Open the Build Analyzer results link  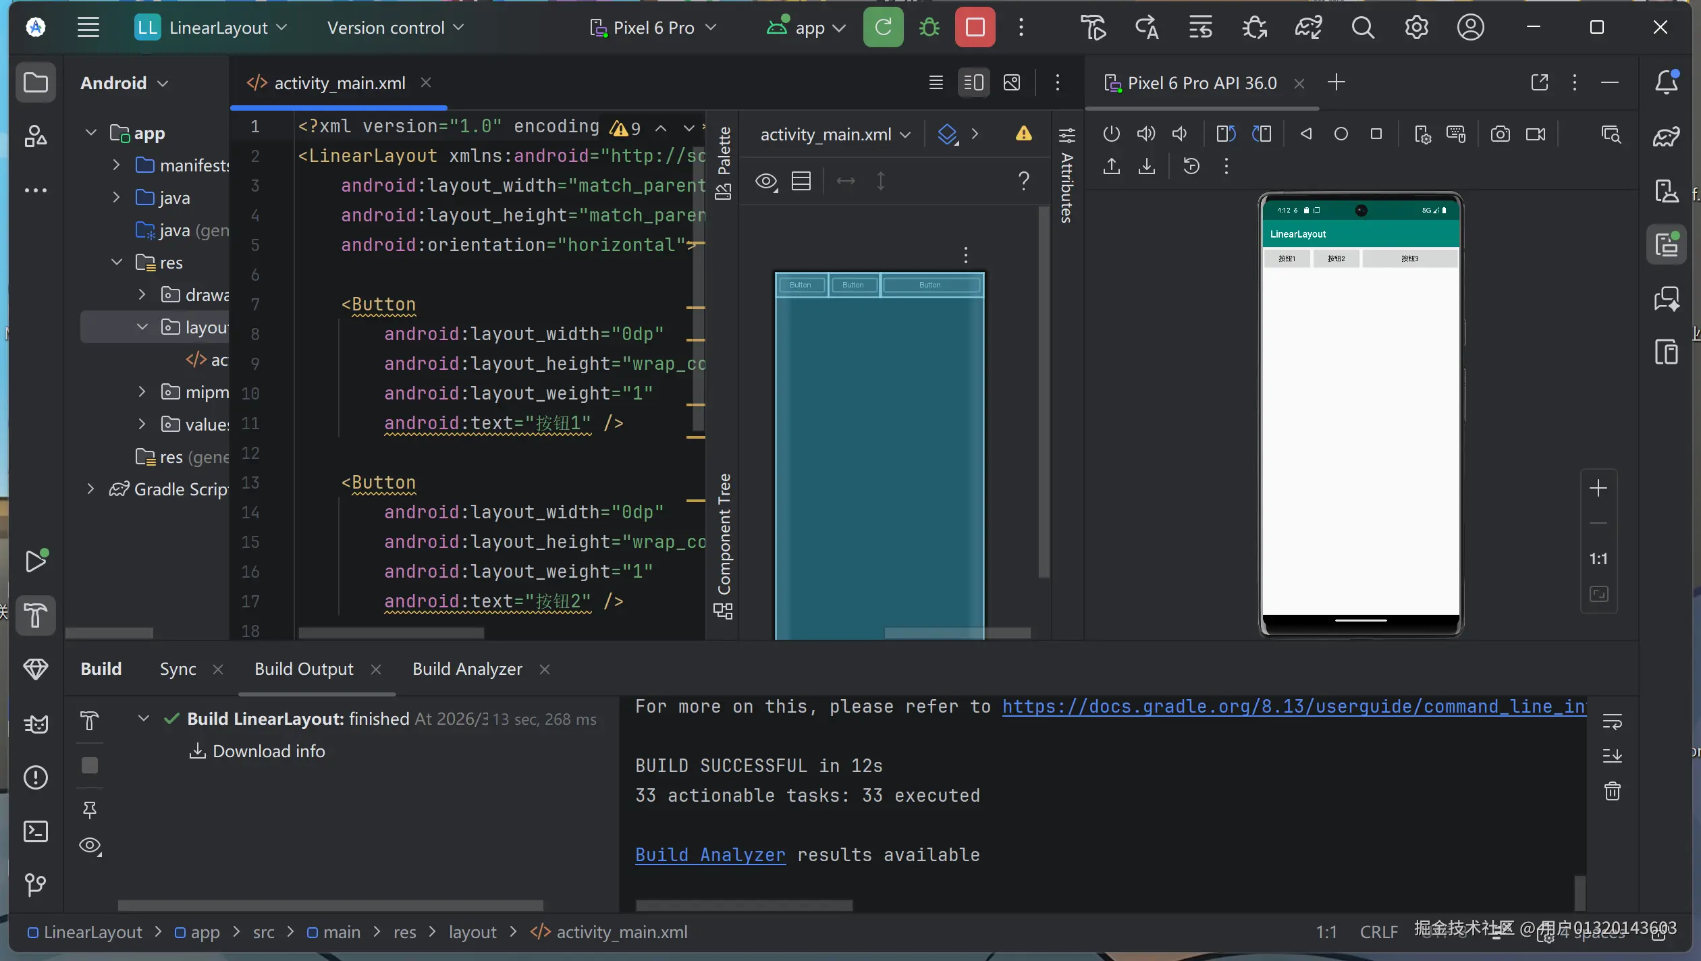[710, 855]
